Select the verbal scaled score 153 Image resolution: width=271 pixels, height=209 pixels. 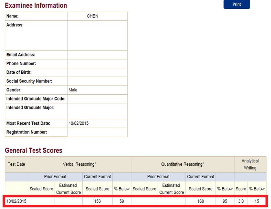pos(98,201)
